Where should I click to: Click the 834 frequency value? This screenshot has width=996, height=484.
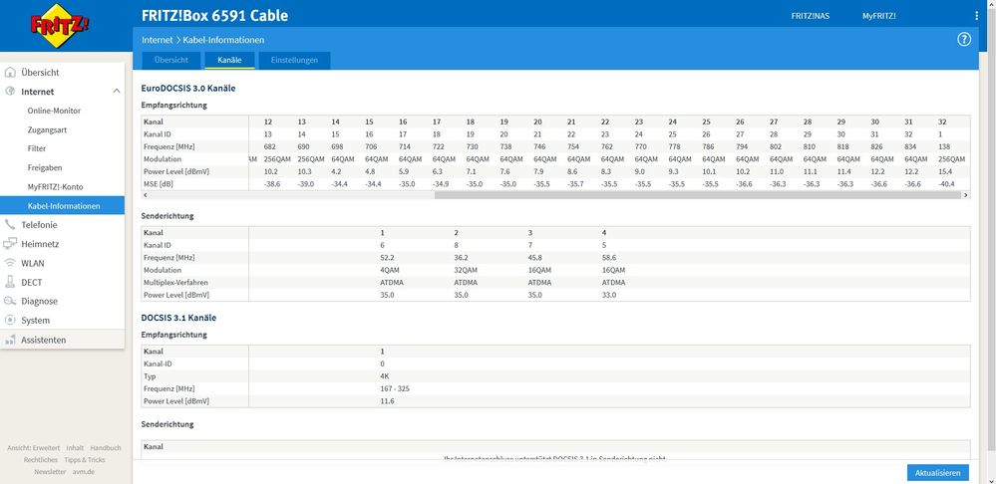[911, 146]
